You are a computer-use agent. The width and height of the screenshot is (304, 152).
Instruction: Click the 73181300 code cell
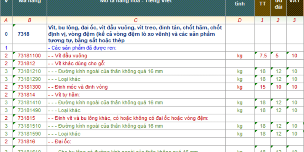coord(29,87)
